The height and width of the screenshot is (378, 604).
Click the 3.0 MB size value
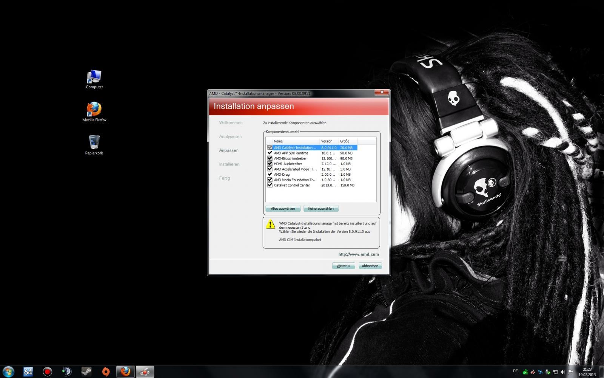(345, 169)
